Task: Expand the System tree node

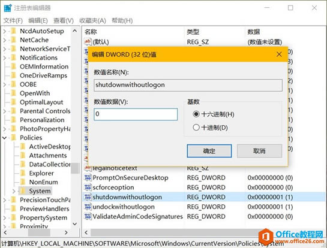Action: (x=14, y=191)
